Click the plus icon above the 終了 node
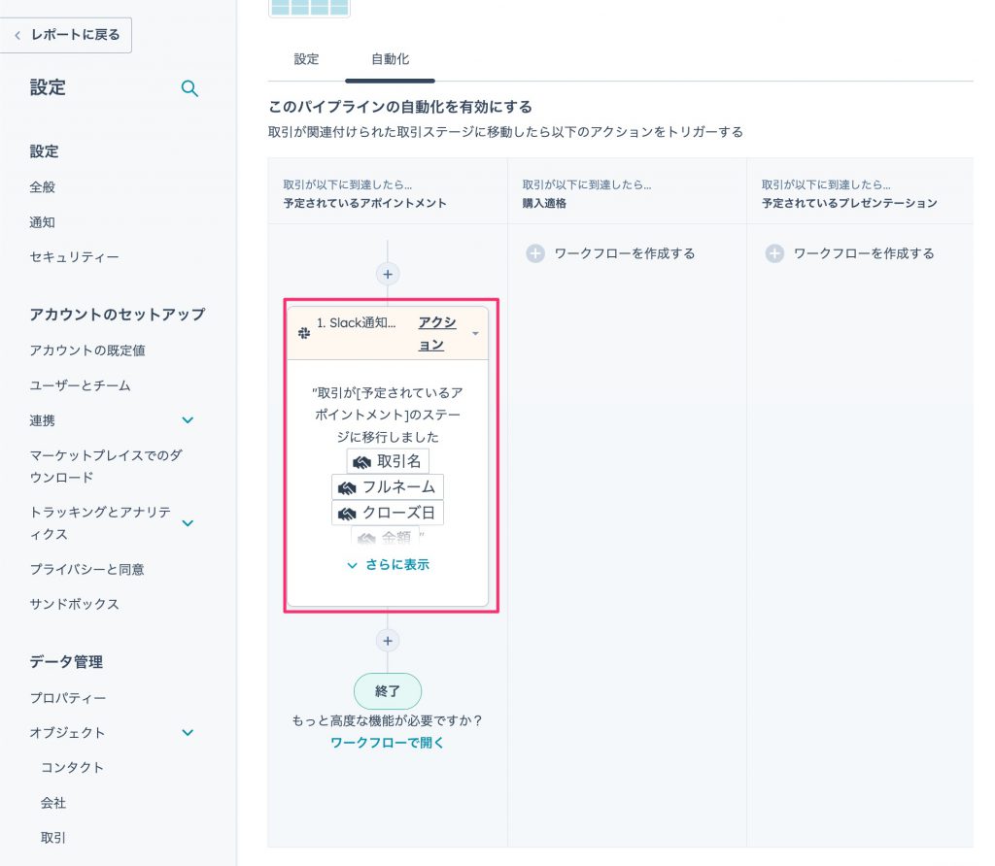The image size is (995, 866). point(388,641)
